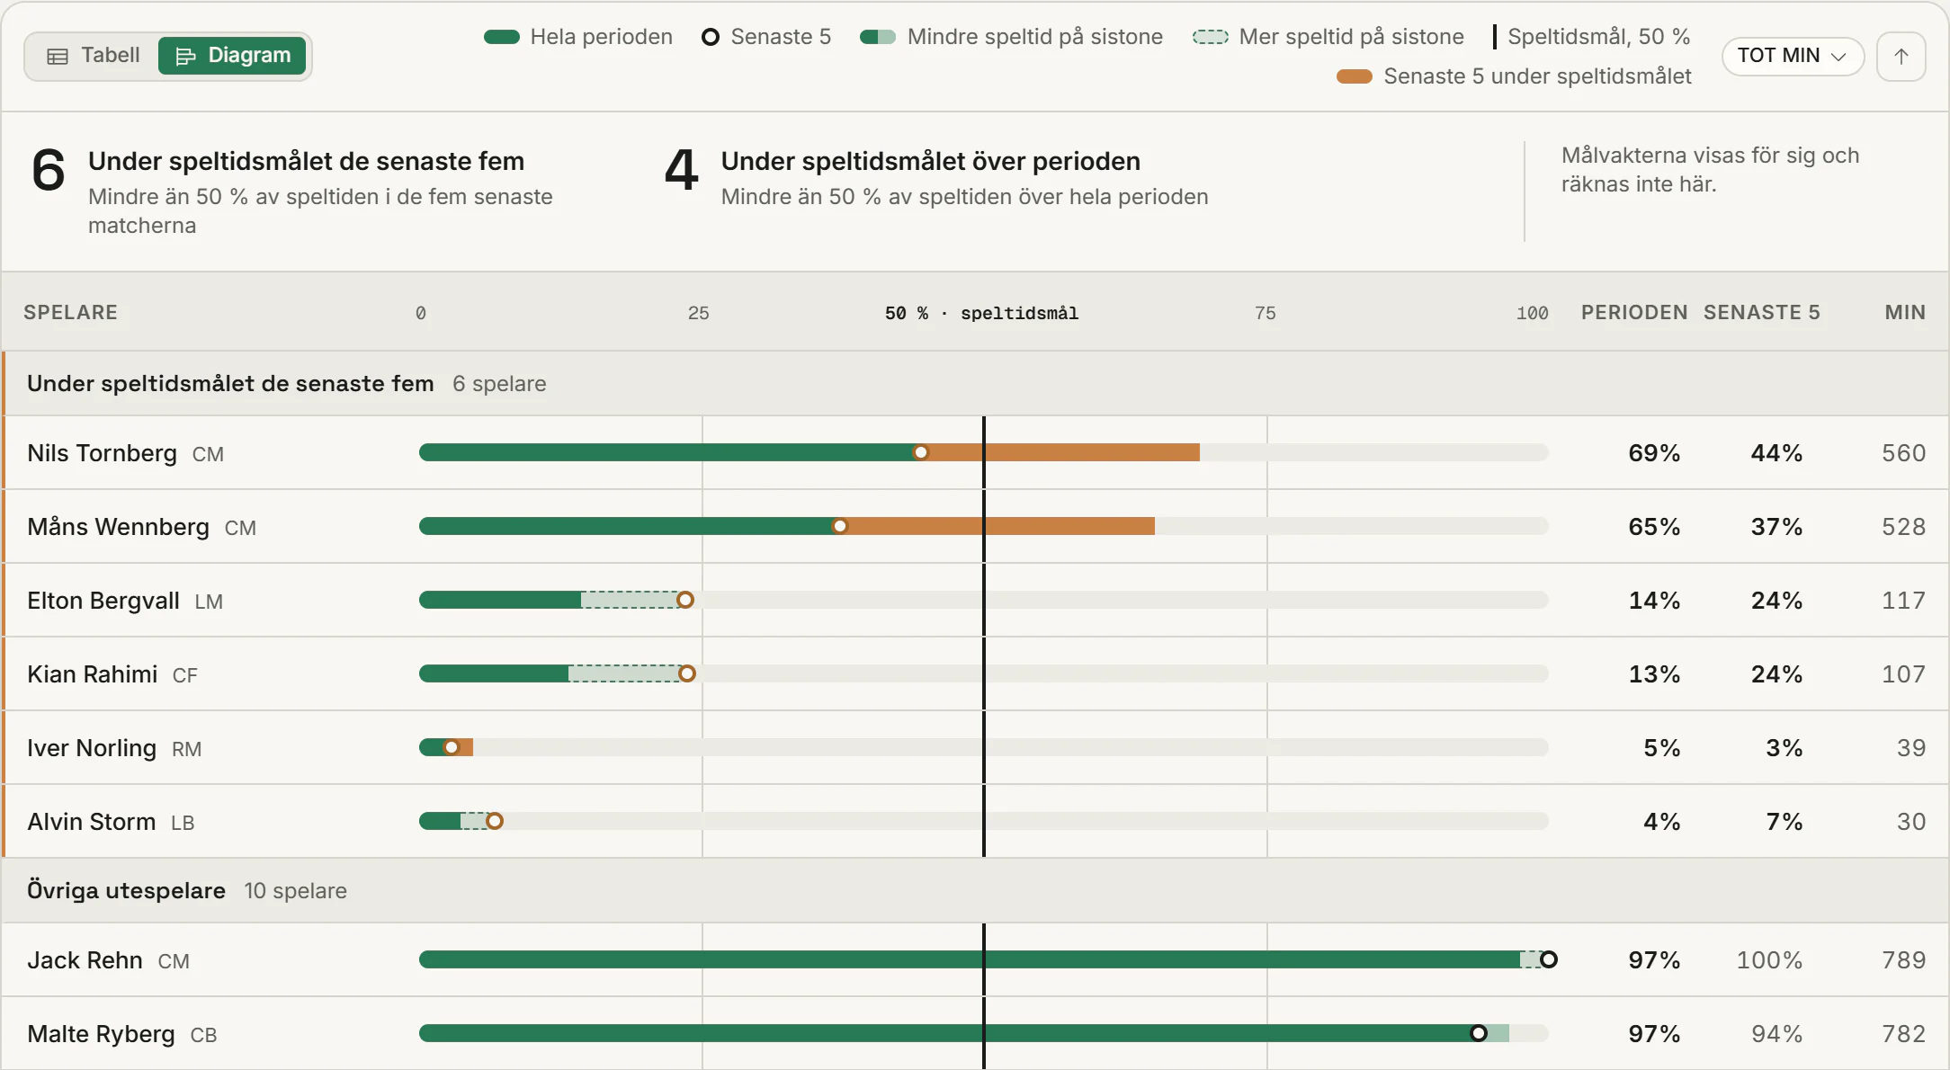Click Iver Norling's 3% recent value
The width and height of the screenshot is (1950, 1070).
1784,747
